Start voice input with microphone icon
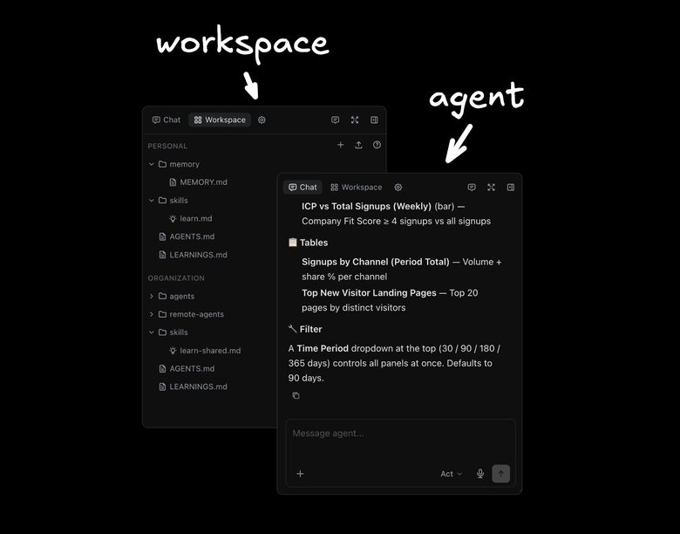 pos(480,474)
